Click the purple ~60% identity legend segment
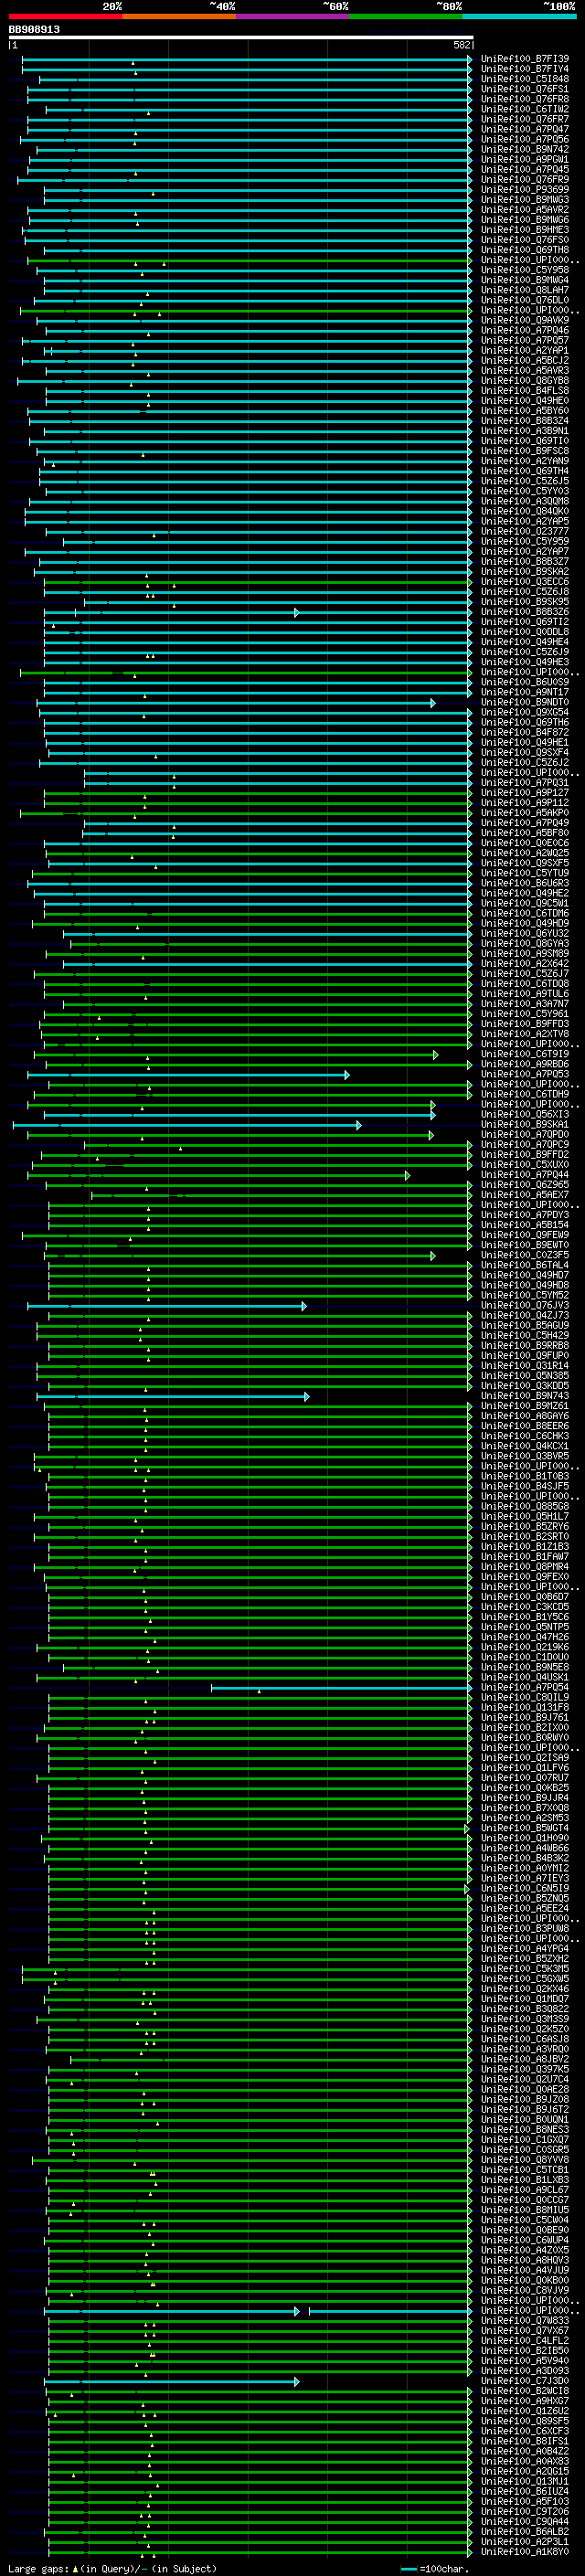The height and width of the screenshot is (2576, 585). [x=293, y=16]
